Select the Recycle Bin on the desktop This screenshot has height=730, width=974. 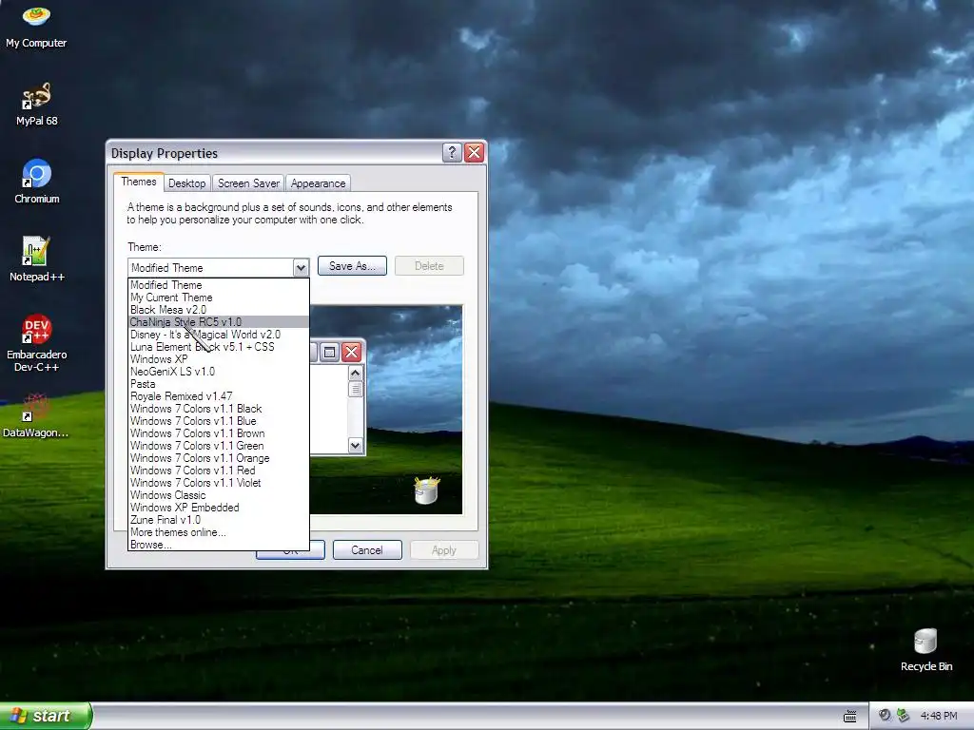click(925, 649)
